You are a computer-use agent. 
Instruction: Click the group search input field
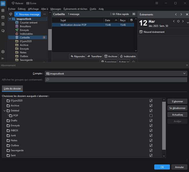click(x=116, y=80)
